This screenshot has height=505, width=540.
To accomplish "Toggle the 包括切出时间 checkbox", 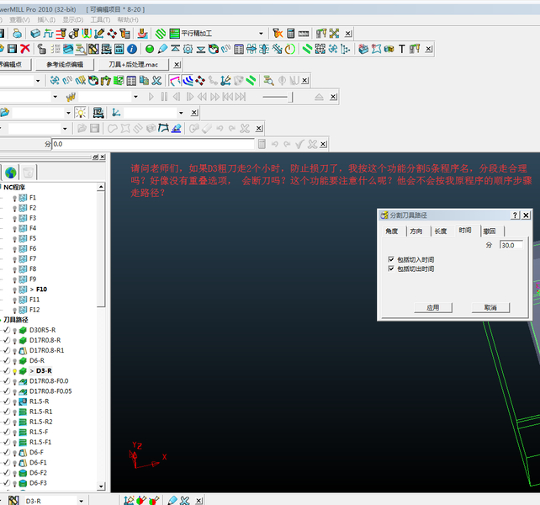I will pyautogui.click(x=391, y=268).
